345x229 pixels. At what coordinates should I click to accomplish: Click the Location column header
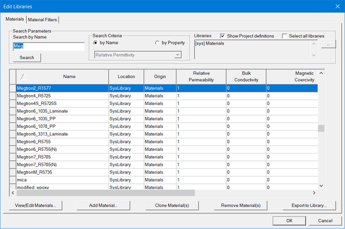click(126, 76)
